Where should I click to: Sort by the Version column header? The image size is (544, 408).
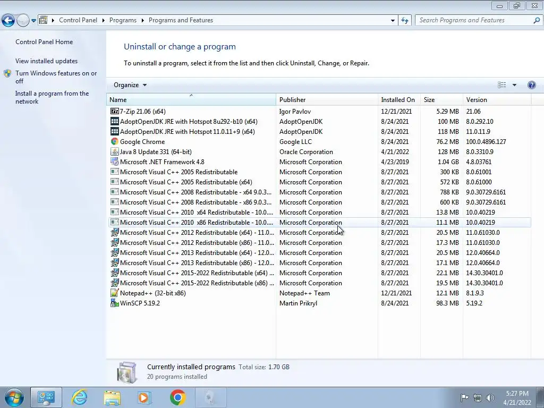[x=497, y=99]
